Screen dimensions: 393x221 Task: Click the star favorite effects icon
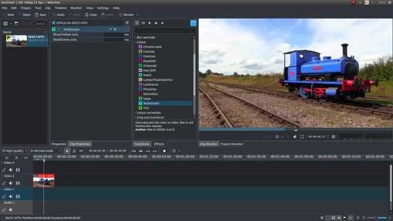(x=164, y=151)
